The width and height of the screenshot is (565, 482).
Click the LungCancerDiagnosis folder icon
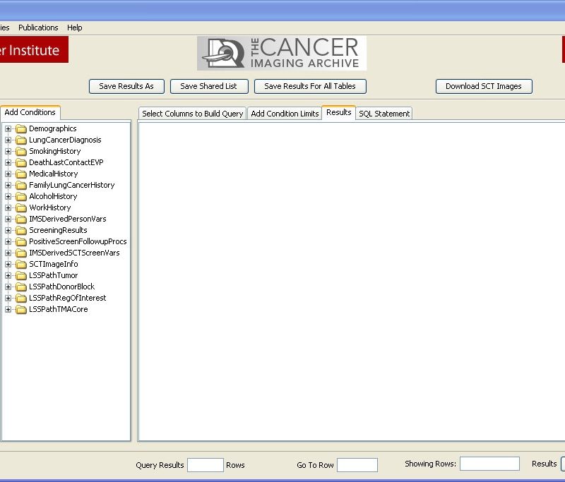point(21,140)
